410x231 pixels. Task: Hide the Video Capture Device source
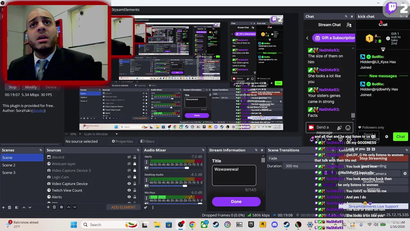click(129, 184)
